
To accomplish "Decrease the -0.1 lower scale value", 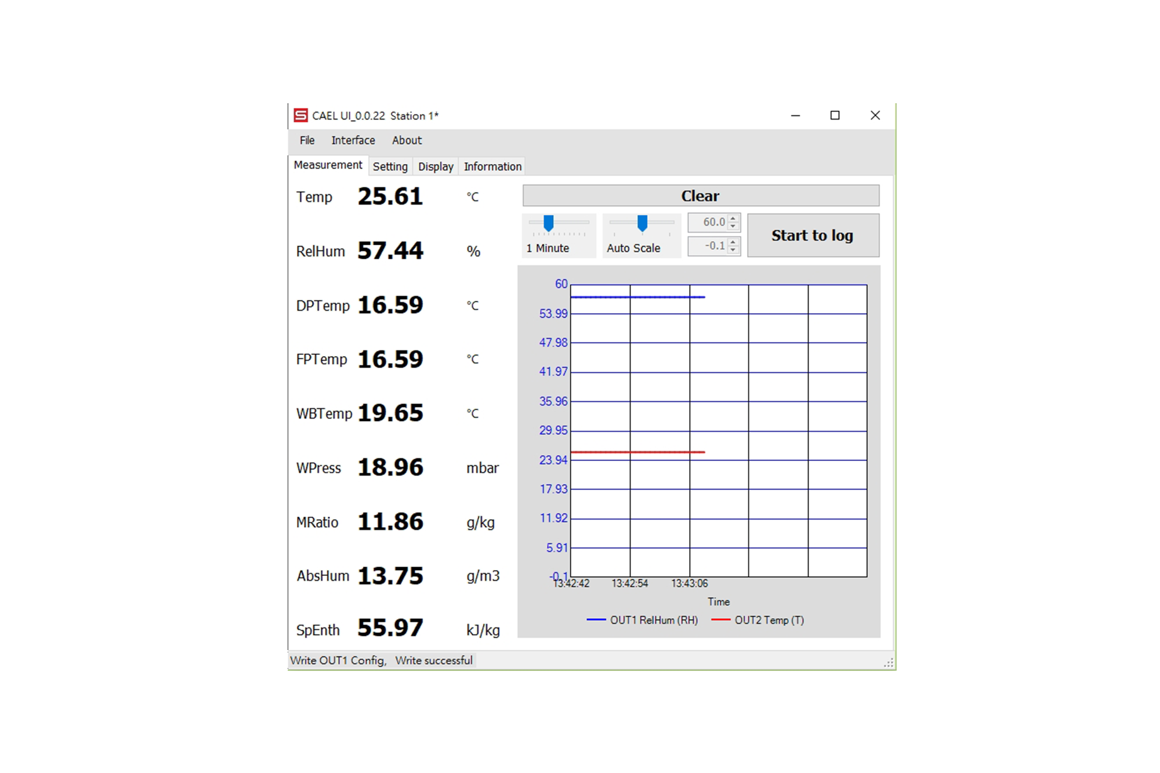I will pyautogui.click(x=733, y=250).
